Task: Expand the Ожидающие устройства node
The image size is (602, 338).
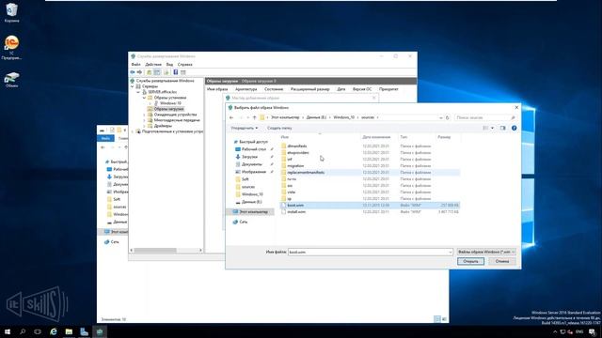Action: [x=144, y=115]
